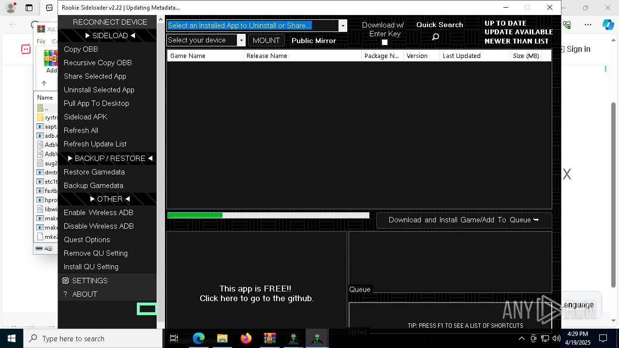Toggle the Download w/ Enter Key checkbox
Screen dimensions: 619x348
tap(384, 43)
